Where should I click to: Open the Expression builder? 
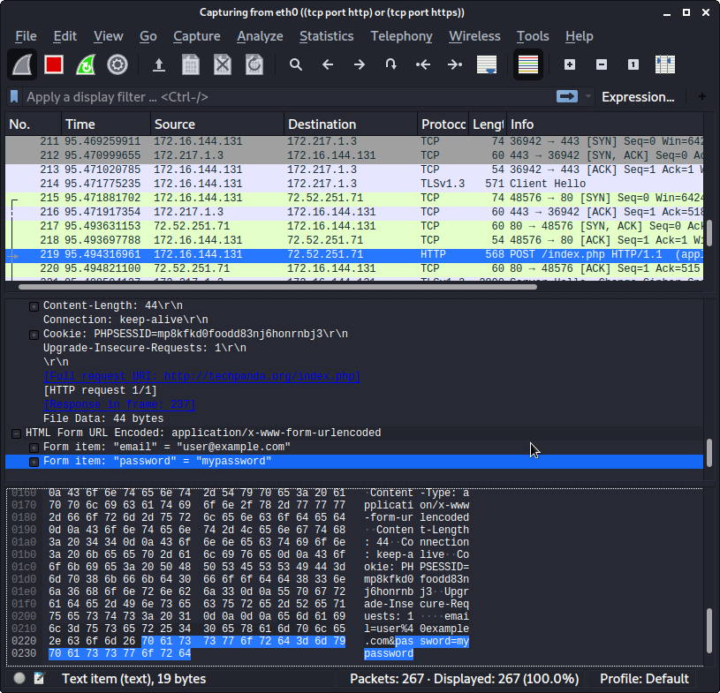[x=638, y=96]
